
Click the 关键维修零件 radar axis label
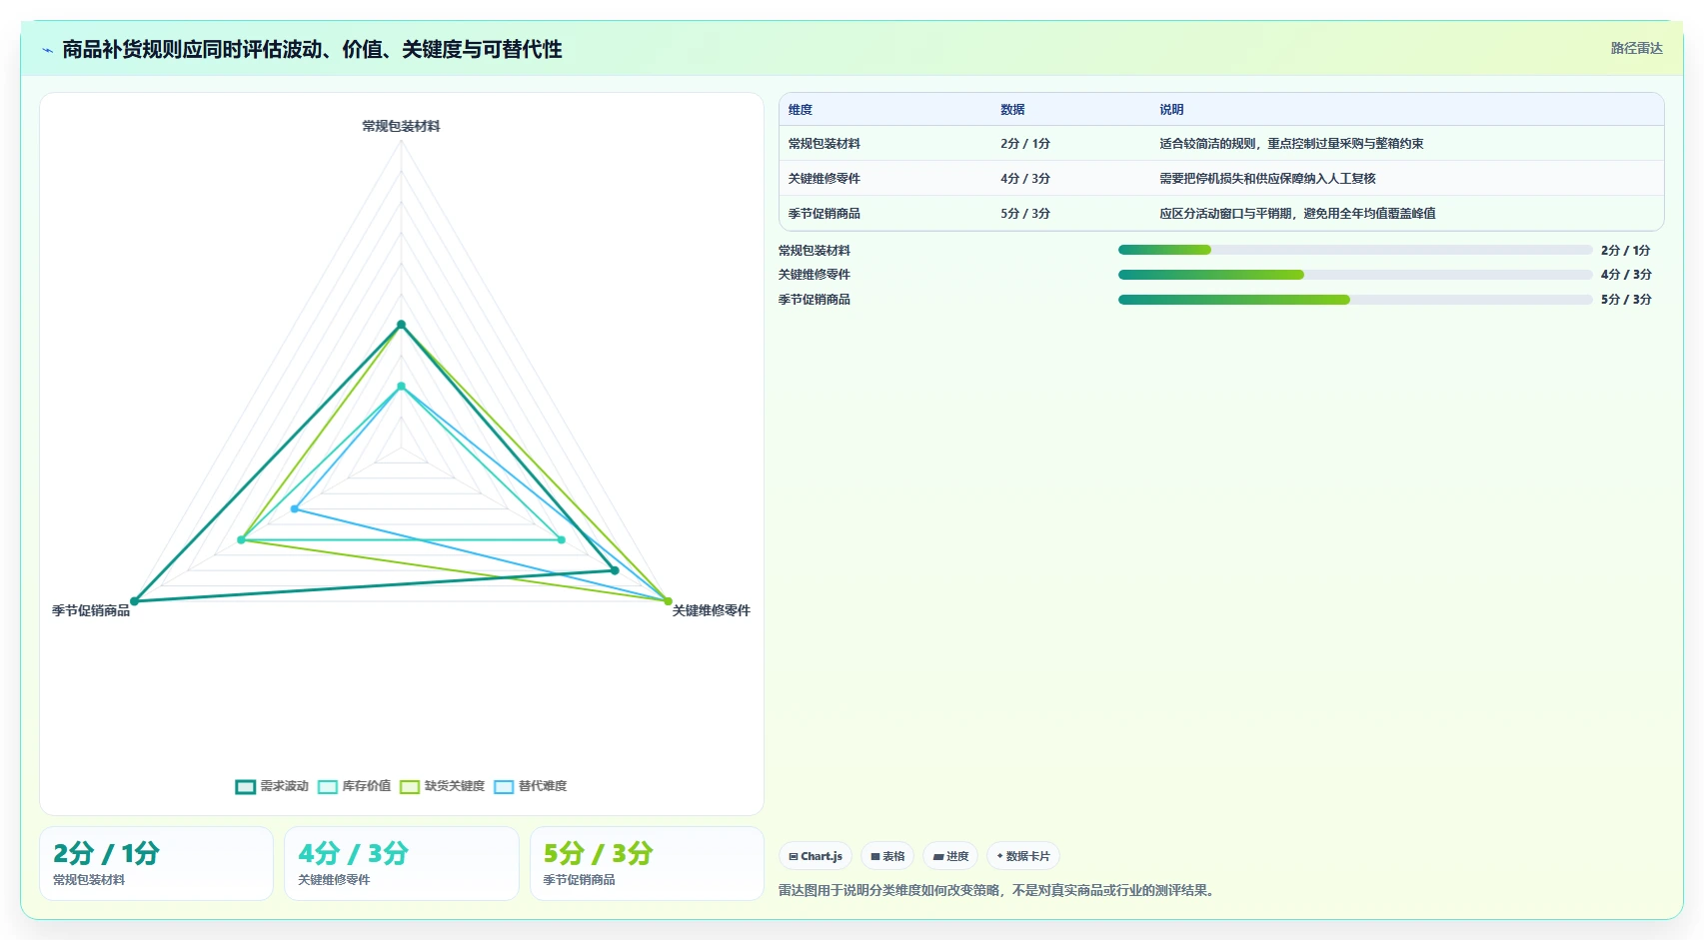click(711, 610)
